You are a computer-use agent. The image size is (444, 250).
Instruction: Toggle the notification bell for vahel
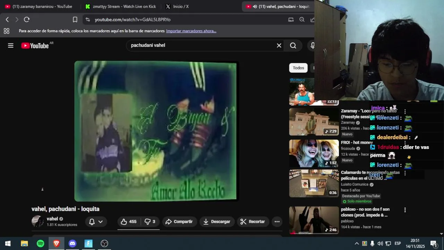coord(92,222)
